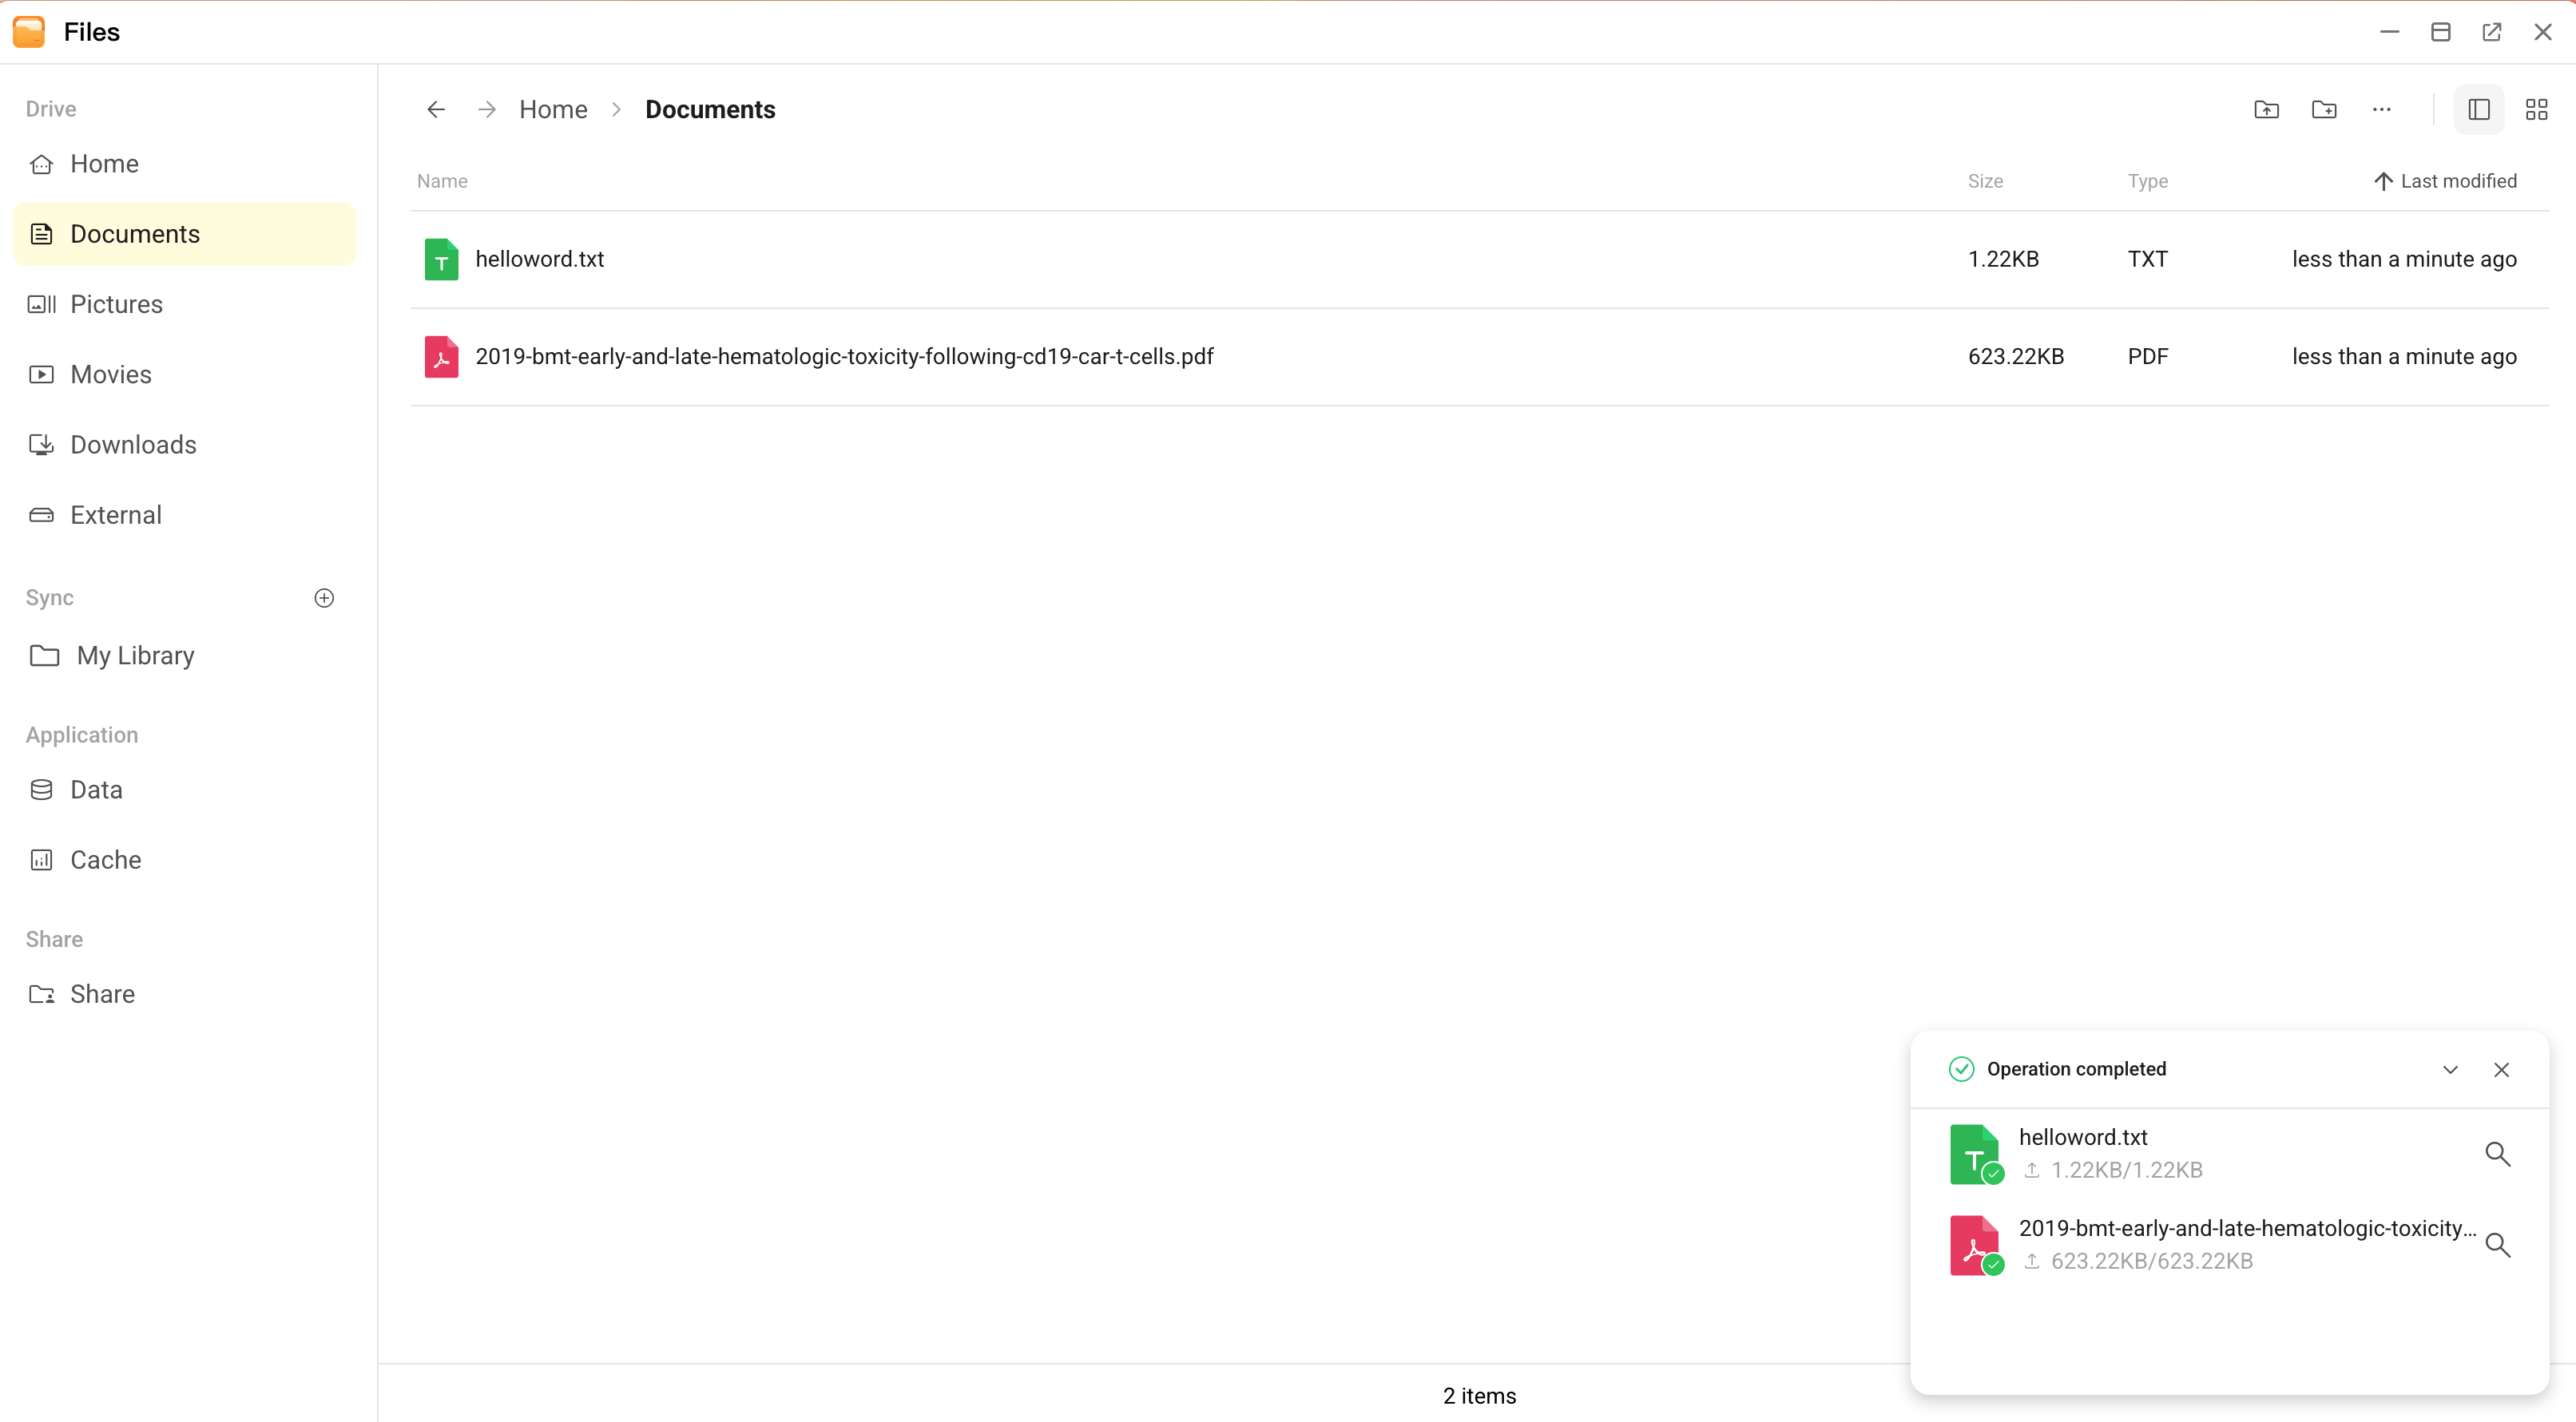
Task: Add a new sync folder with the plus icon
Action: coord(324,597)
